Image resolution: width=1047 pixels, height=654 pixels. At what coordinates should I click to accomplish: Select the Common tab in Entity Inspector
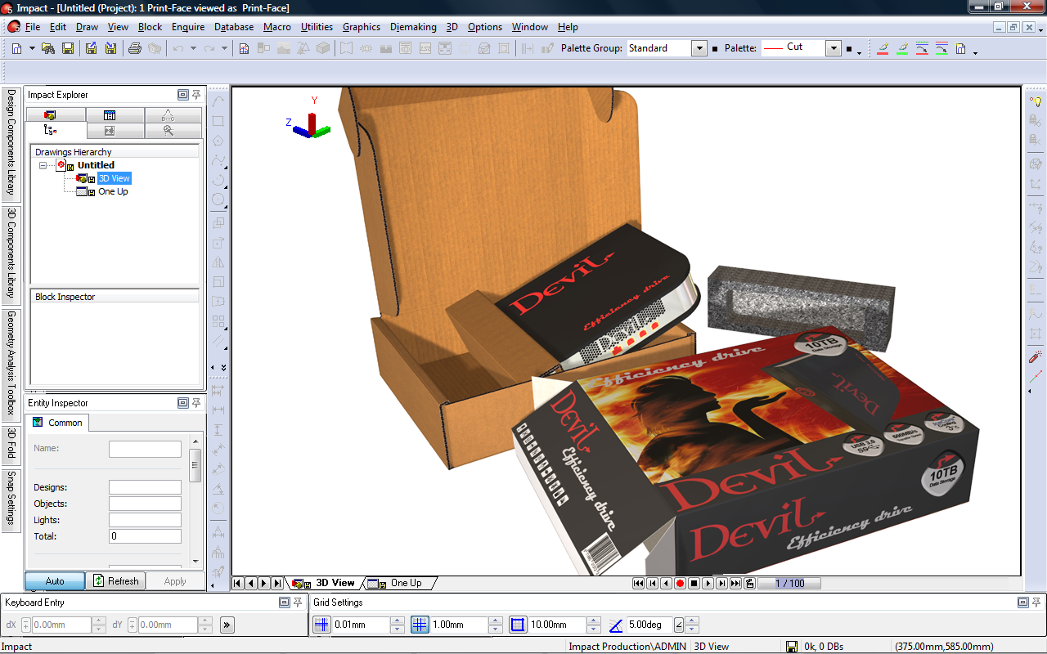point(57,423)
